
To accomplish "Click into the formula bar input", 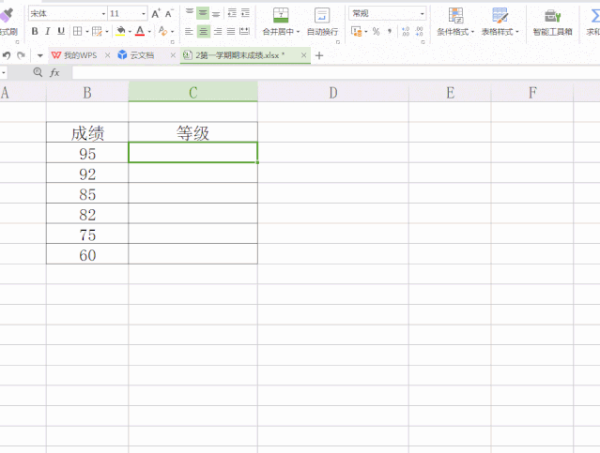I will point(336,72).
